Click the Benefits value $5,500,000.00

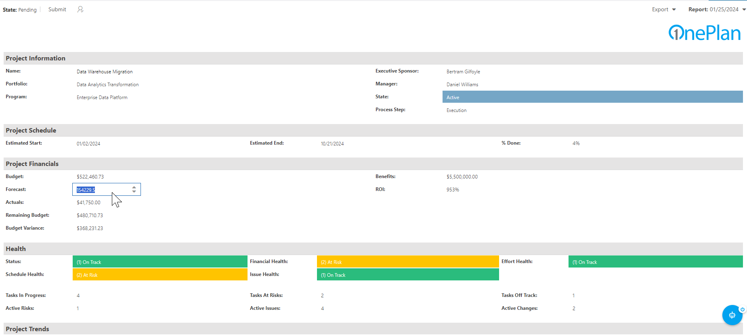[462, 177]
